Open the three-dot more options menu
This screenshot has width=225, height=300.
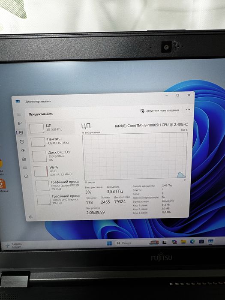click(188, 110)
